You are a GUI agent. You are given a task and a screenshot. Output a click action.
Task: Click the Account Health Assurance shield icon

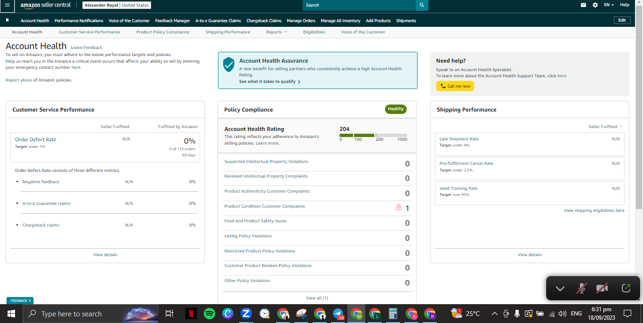[229, 65]
